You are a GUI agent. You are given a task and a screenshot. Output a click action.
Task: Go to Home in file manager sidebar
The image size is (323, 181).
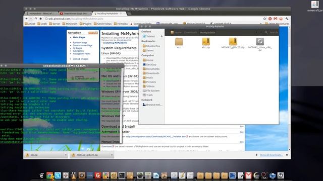(x=148, y=60)
